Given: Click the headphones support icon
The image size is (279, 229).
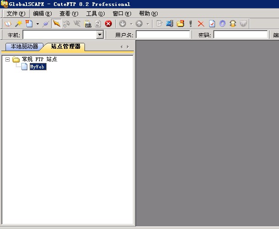Looking at the screenshot, I should click(x=233, y=24).
